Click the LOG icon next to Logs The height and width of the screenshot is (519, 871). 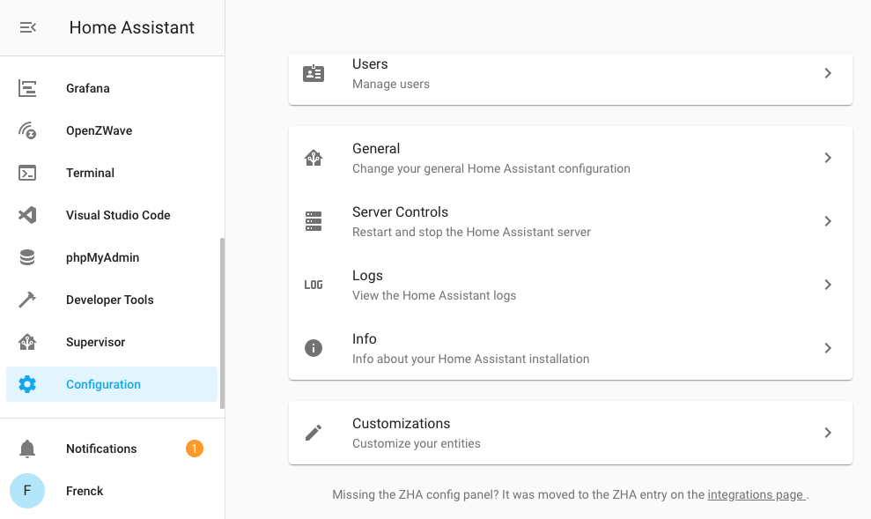(x=314, y=285)
